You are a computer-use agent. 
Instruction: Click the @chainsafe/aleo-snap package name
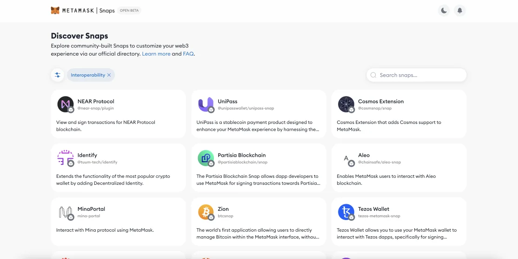click(379, 162)
